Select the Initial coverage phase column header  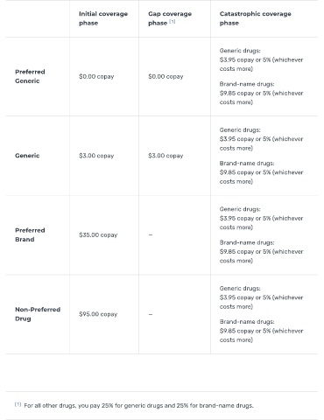coord(103,18)
